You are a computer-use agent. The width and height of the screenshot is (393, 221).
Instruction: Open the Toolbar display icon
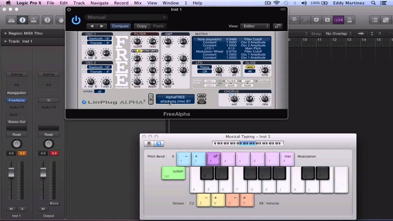[33, 20]
